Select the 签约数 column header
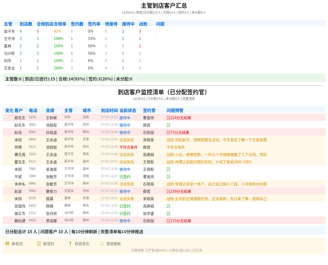The width and height of the screenshot is (328, 265). point(77,24)
